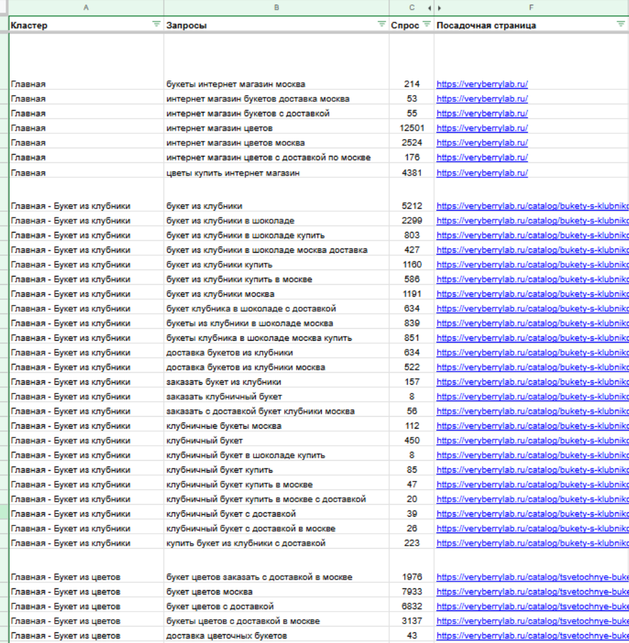The height and width of the screenshot is (643, 629).
Task: Select query cell "букет из клубники в шоколаде москва доставка"
Action: click(276, 250)
